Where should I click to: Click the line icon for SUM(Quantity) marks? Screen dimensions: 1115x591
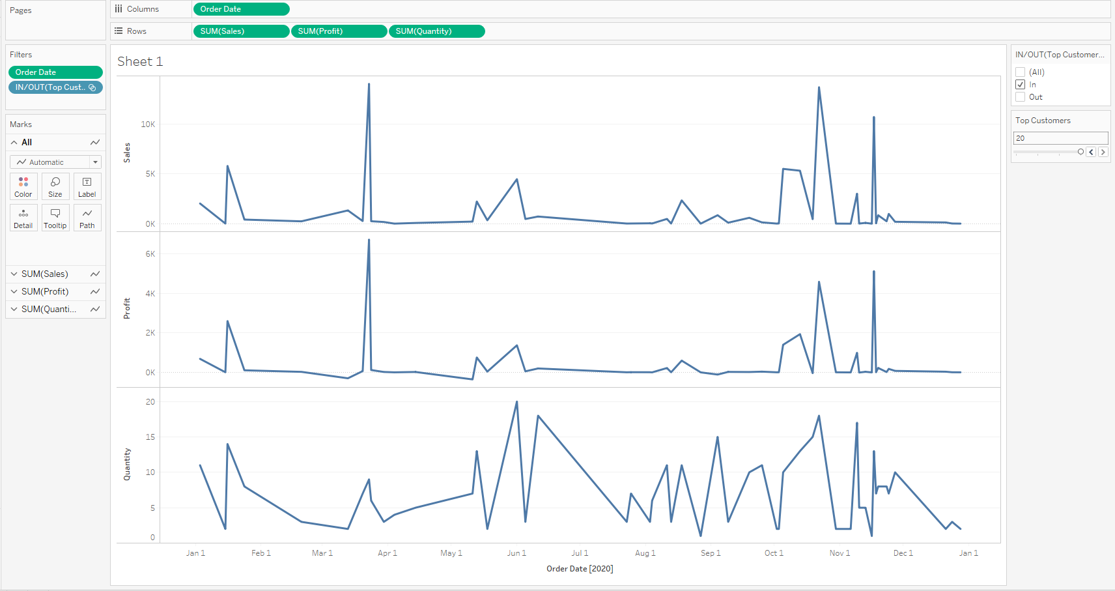pyautogui.click(x=95, y=309)
